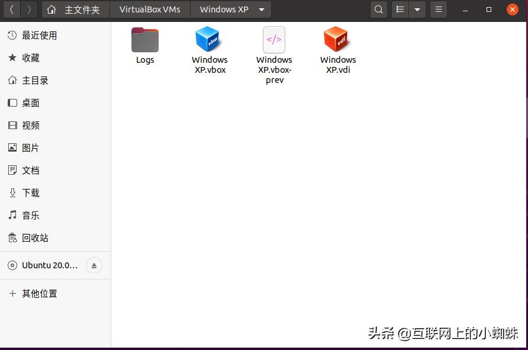Open the view options dropdown arrow
This screenshot has height=350, width=528.
[x=418, y=9]
